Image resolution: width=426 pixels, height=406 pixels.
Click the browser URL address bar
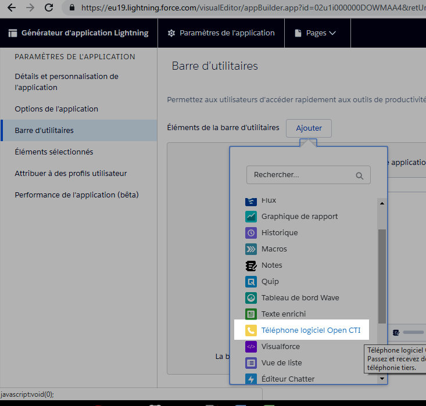245,8
